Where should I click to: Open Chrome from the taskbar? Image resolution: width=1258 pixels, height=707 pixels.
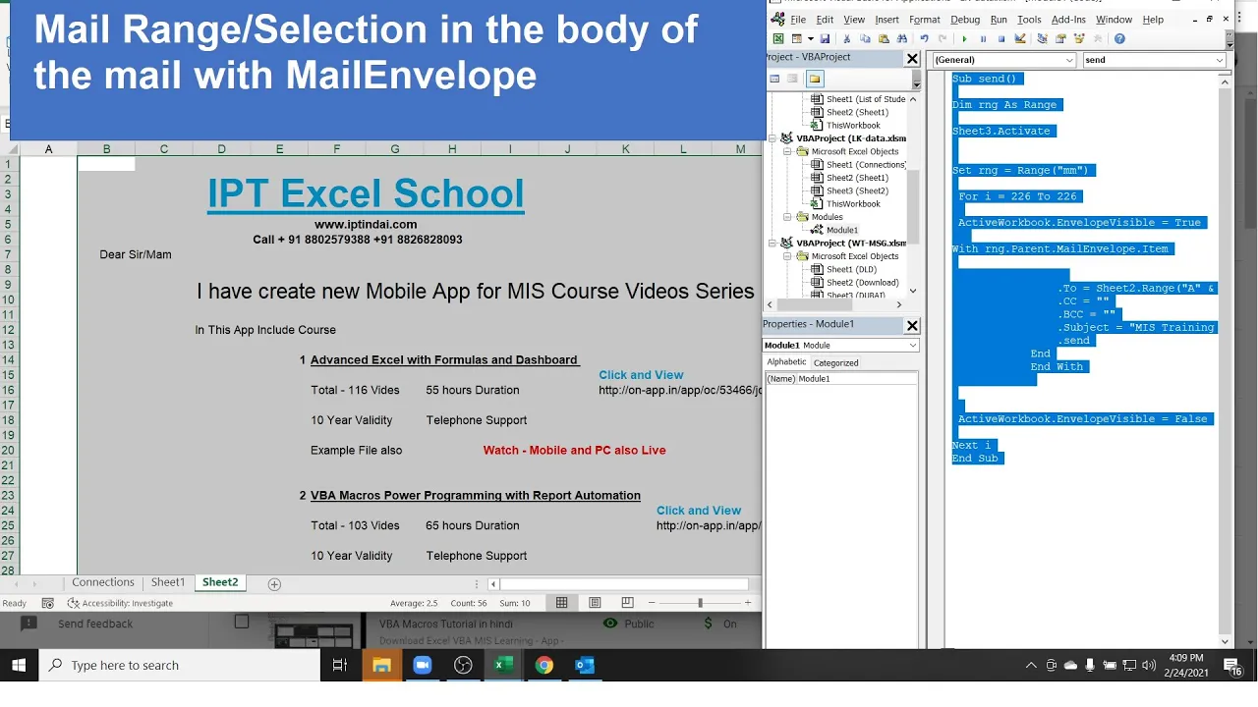[543, 665]
